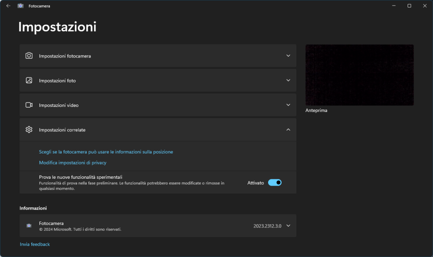Open the camera location information link
The height and width of the screenshot is (257, 433).
pyautogui.click(x=106, y=152)
